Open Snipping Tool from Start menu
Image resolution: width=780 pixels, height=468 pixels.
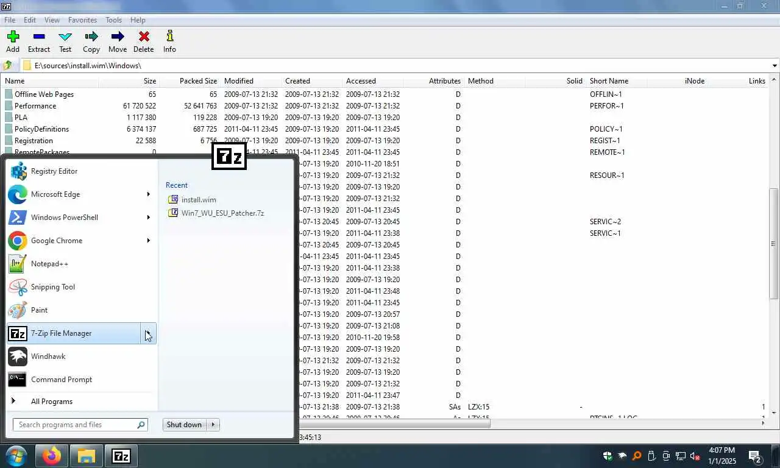81,287
